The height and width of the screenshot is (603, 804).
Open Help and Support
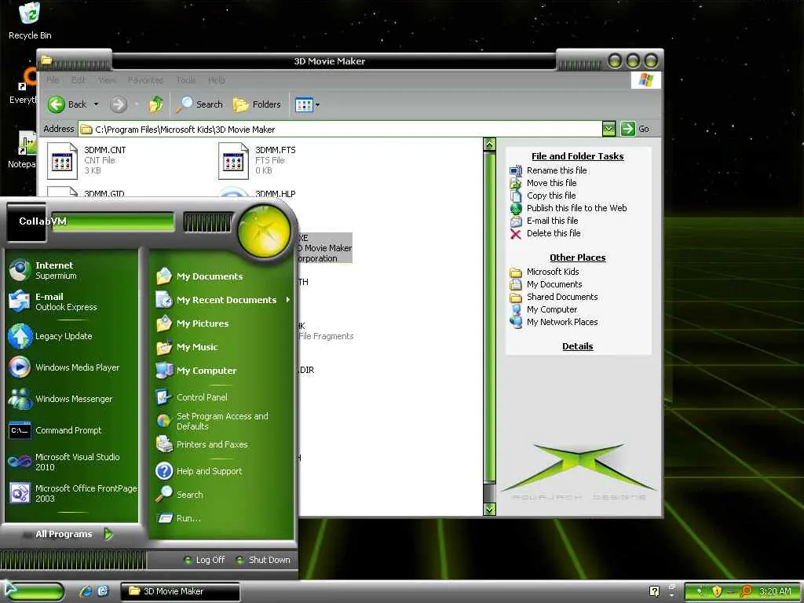[222, 471]
